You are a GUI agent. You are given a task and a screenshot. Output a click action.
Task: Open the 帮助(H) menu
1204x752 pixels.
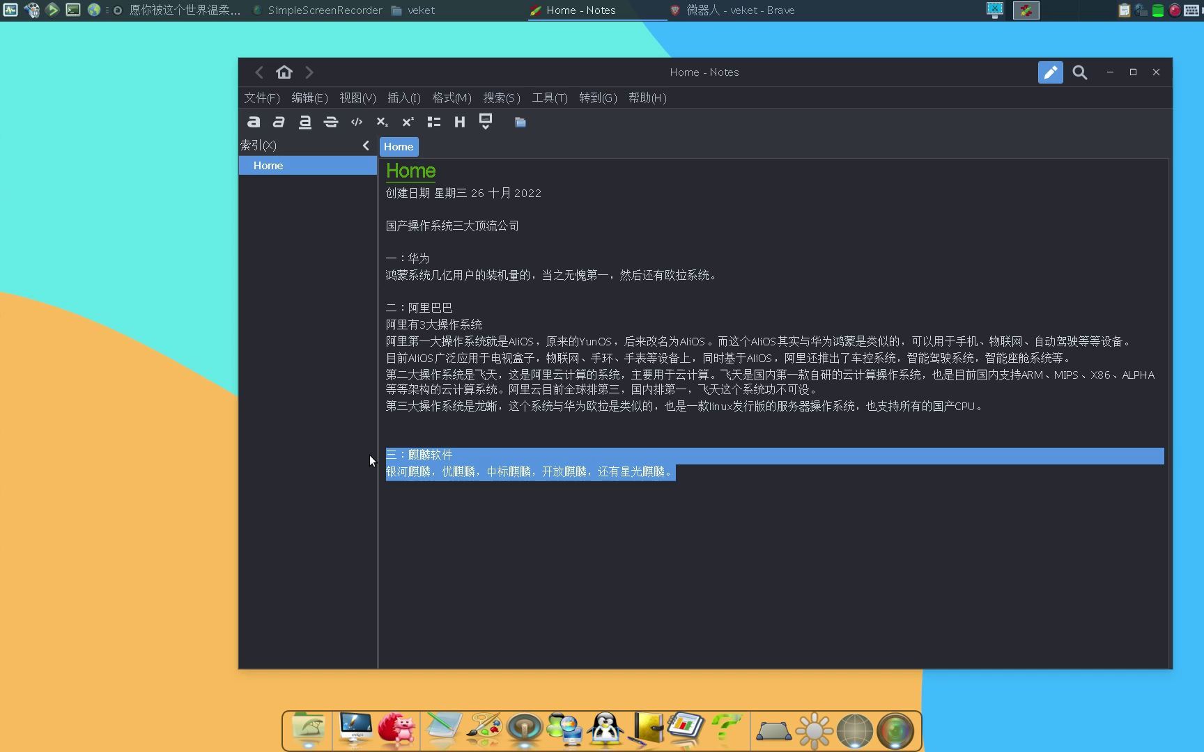tap(647, 98)
